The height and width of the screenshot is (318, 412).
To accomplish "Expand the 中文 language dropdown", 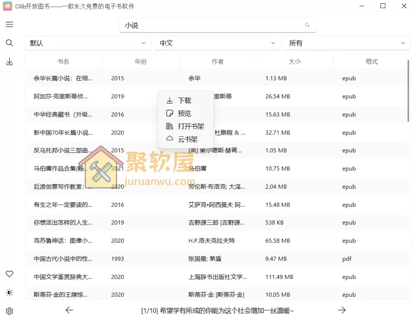I will point(217,43).
